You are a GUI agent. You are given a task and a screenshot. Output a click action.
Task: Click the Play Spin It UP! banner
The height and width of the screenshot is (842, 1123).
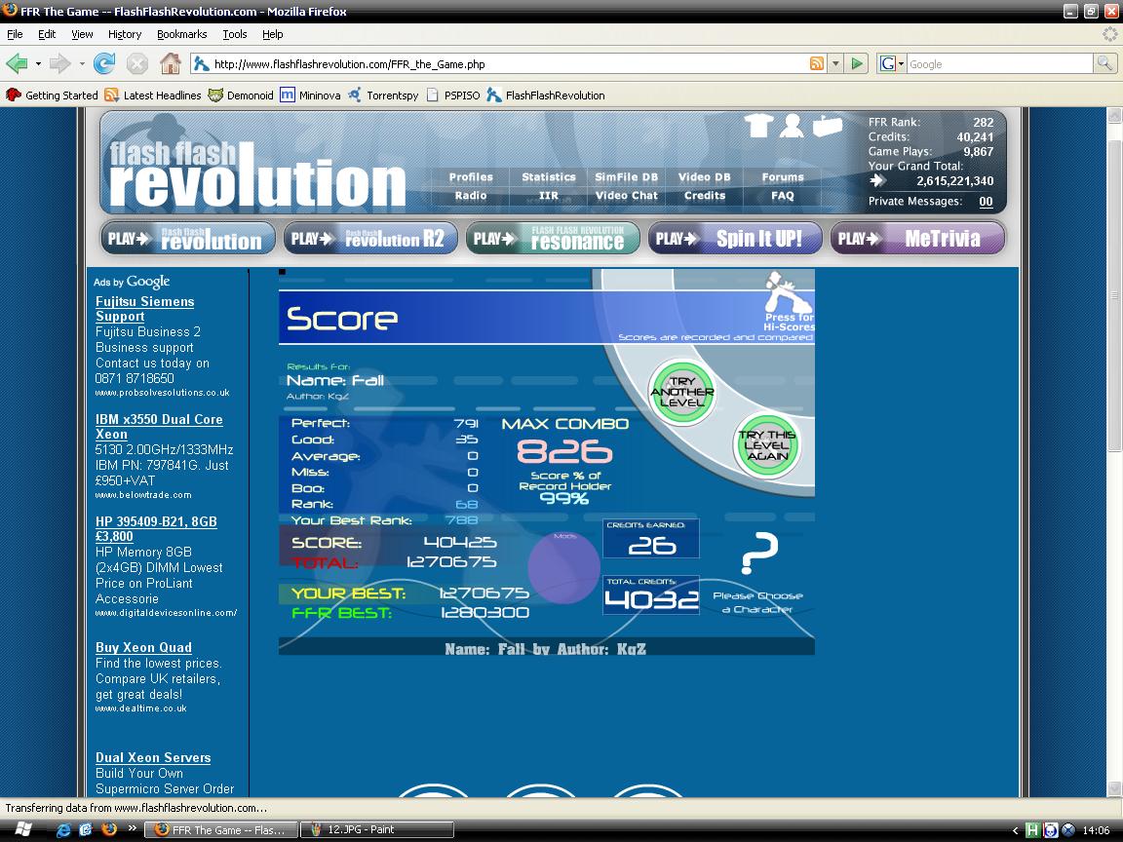pos(735,239)
